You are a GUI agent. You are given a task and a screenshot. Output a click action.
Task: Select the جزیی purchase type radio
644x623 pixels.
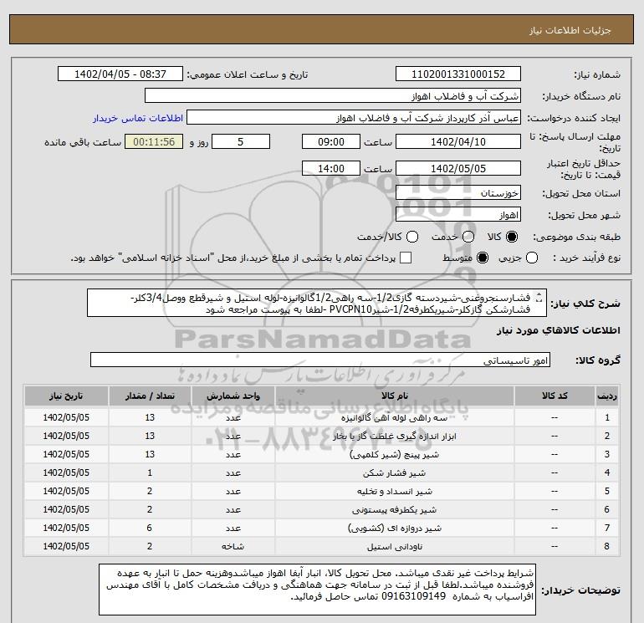tap(532, 258)
